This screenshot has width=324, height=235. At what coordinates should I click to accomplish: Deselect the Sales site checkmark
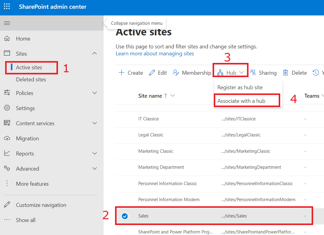pyautogui.click(x=124, y=216)
